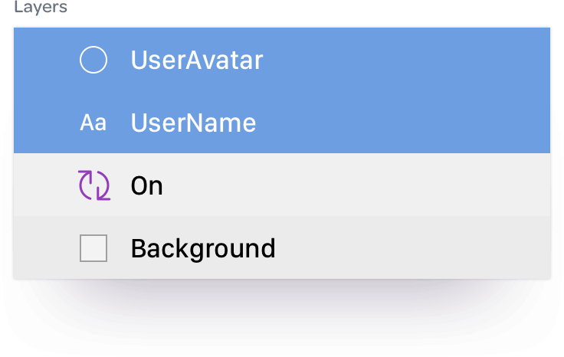564x357 pixels.
Task: Click the Layers panel heading
Action: tap(41, 7)
